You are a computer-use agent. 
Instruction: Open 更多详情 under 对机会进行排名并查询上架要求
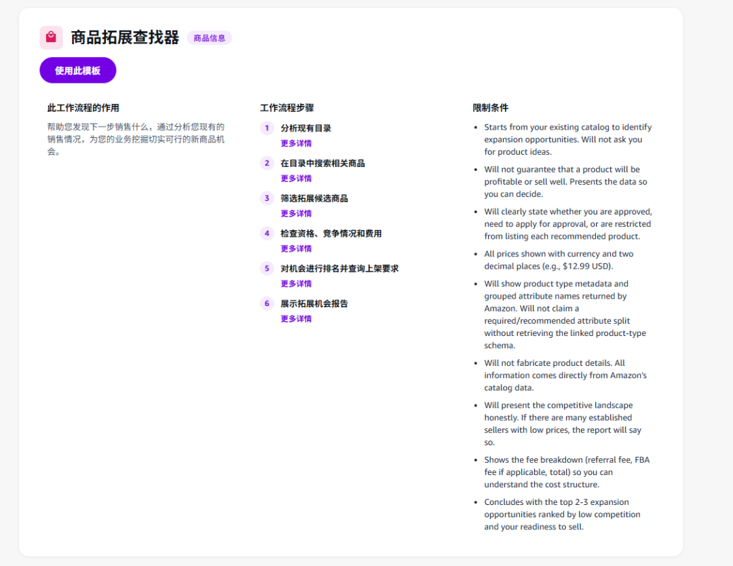[x=296, y=284]
